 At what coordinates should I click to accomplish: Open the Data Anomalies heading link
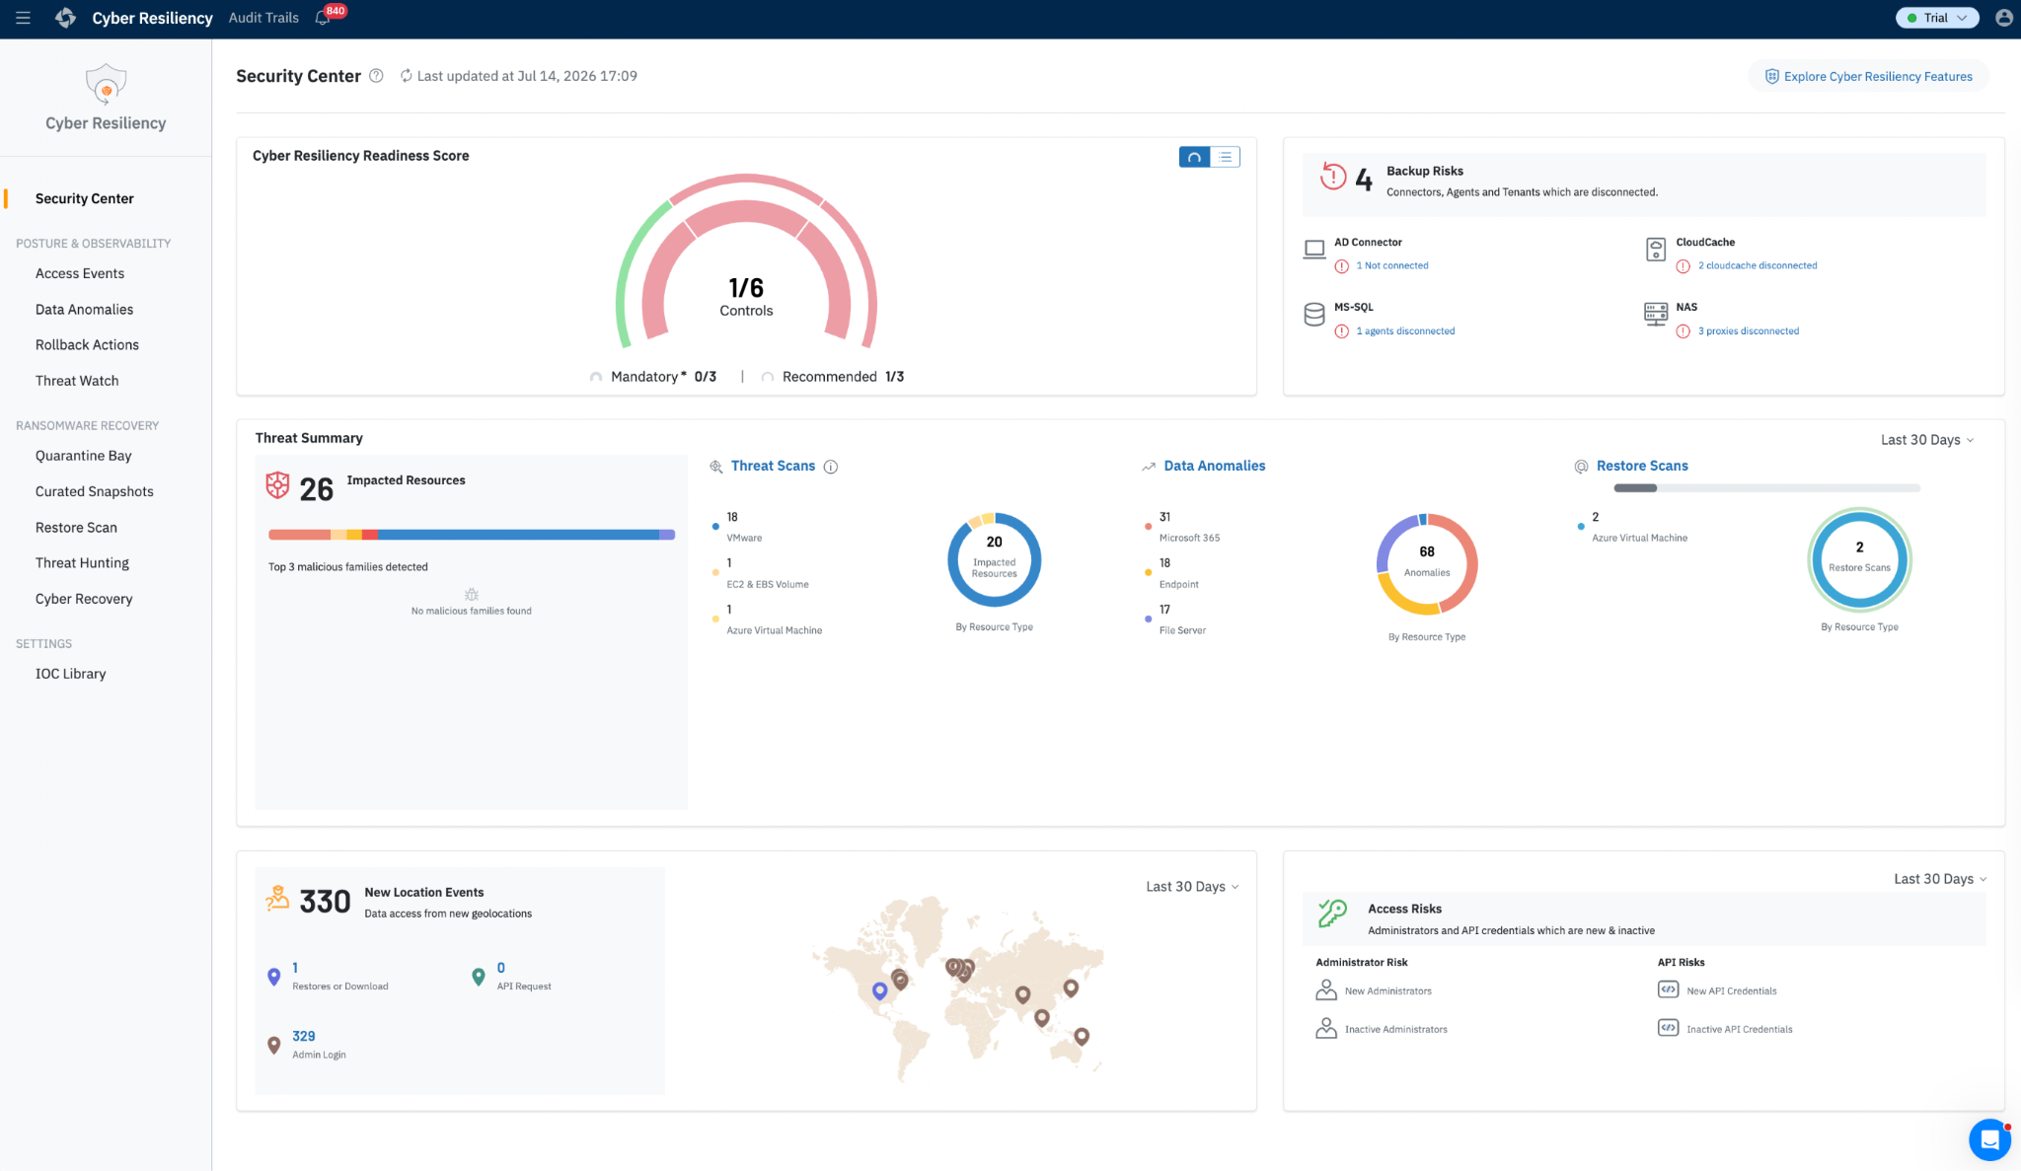tap(1214, 466)
